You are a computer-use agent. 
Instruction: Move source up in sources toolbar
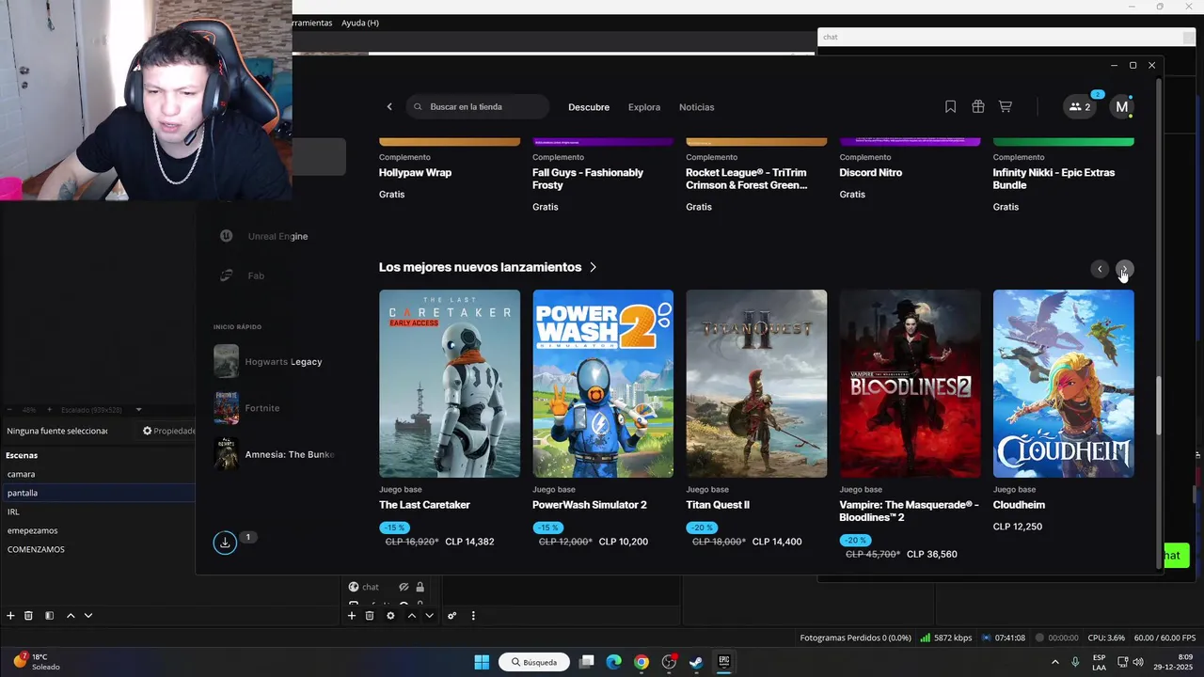click(411, 616)
